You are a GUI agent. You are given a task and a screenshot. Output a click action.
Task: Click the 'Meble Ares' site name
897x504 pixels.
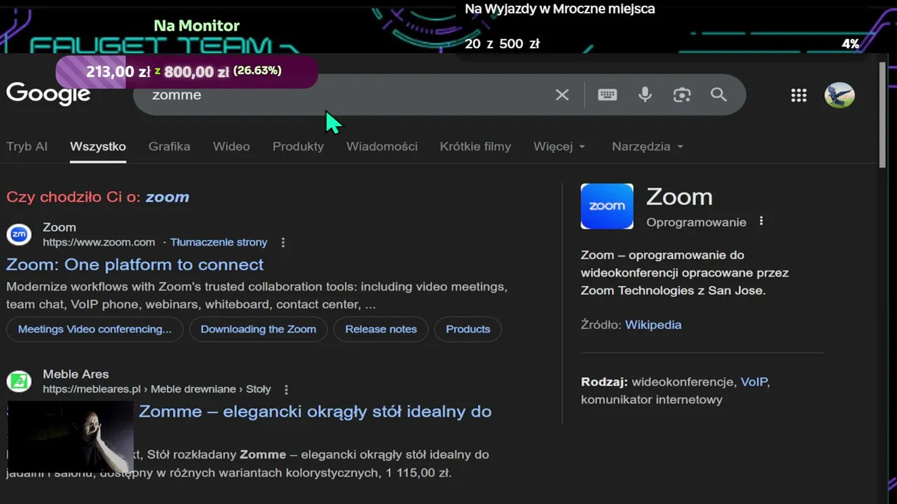pyautogui.click(x=76, y=374)
